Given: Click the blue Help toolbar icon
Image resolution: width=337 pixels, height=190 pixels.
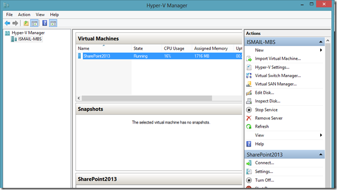Looking at the screenshot, I should [44, 23].
